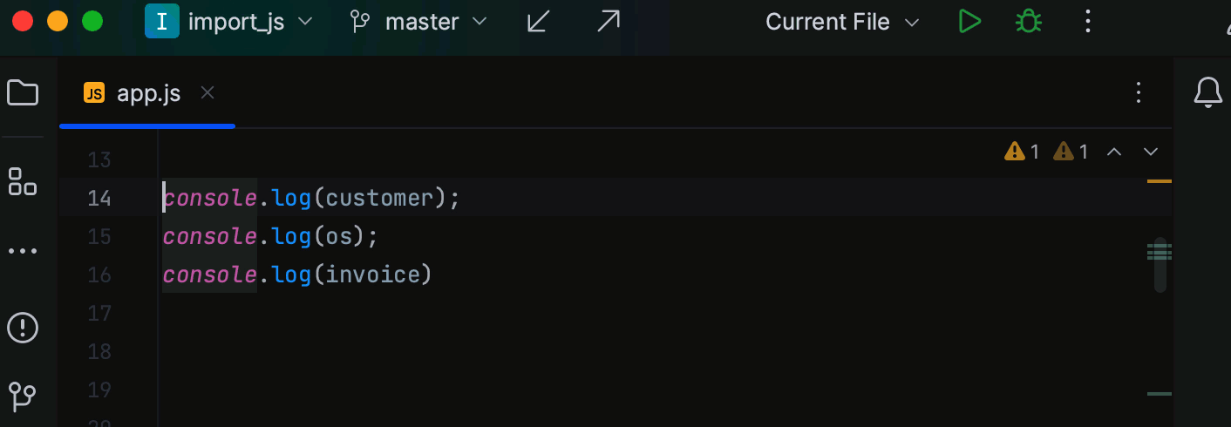Click the Update Project incoming arrow
The image size is (1231, 427).
(540, 22)
